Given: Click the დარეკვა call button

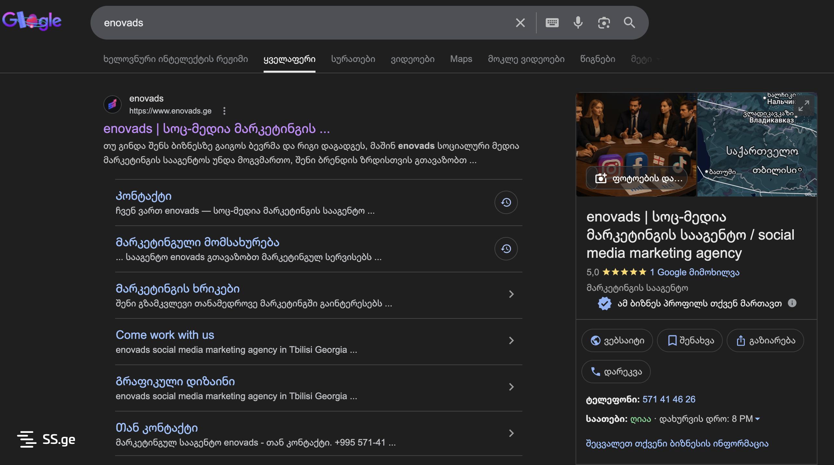Looking at the screenshot, I should 616,372.
